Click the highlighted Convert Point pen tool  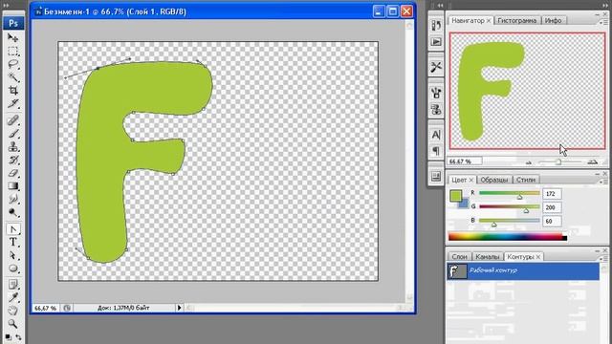tap(12, 229)
